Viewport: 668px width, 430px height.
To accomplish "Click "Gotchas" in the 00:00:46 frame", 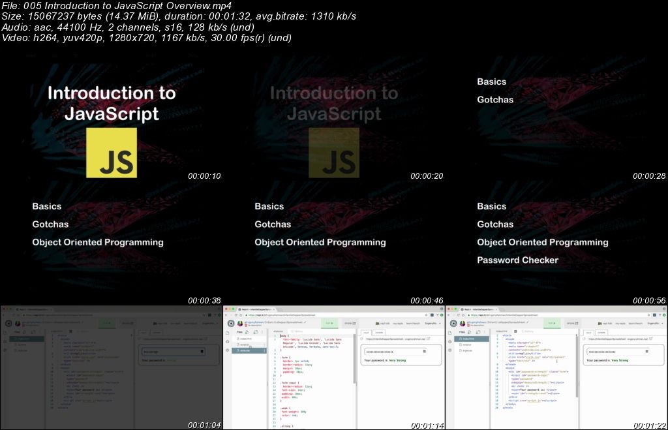I will click(x=273, y=224).
